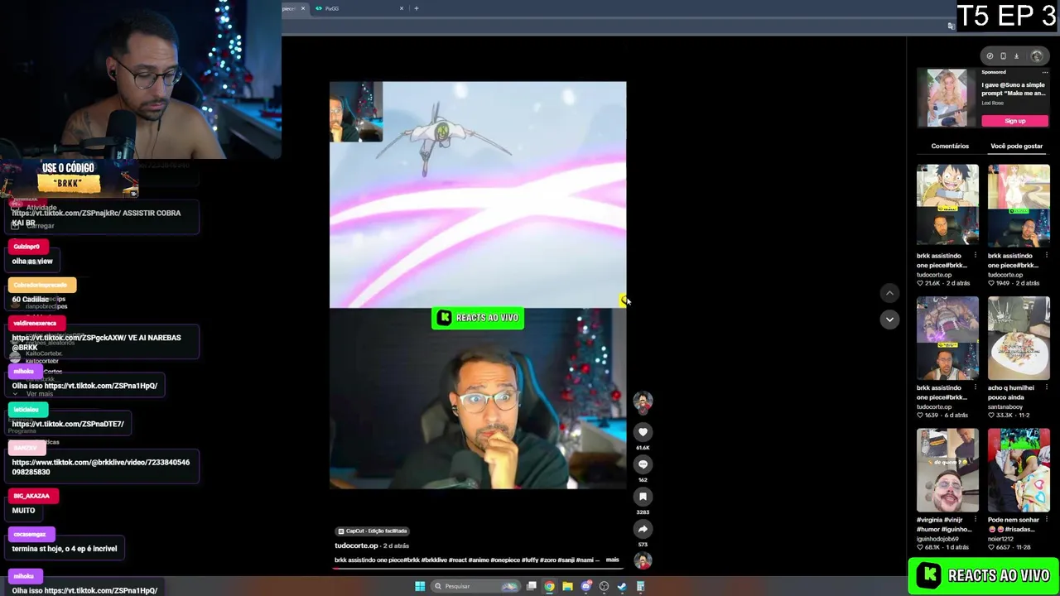The height and width of the screenshot is (596, 1060).
Task: Open tudocorte.op profile link
Action: pos(356,546)
